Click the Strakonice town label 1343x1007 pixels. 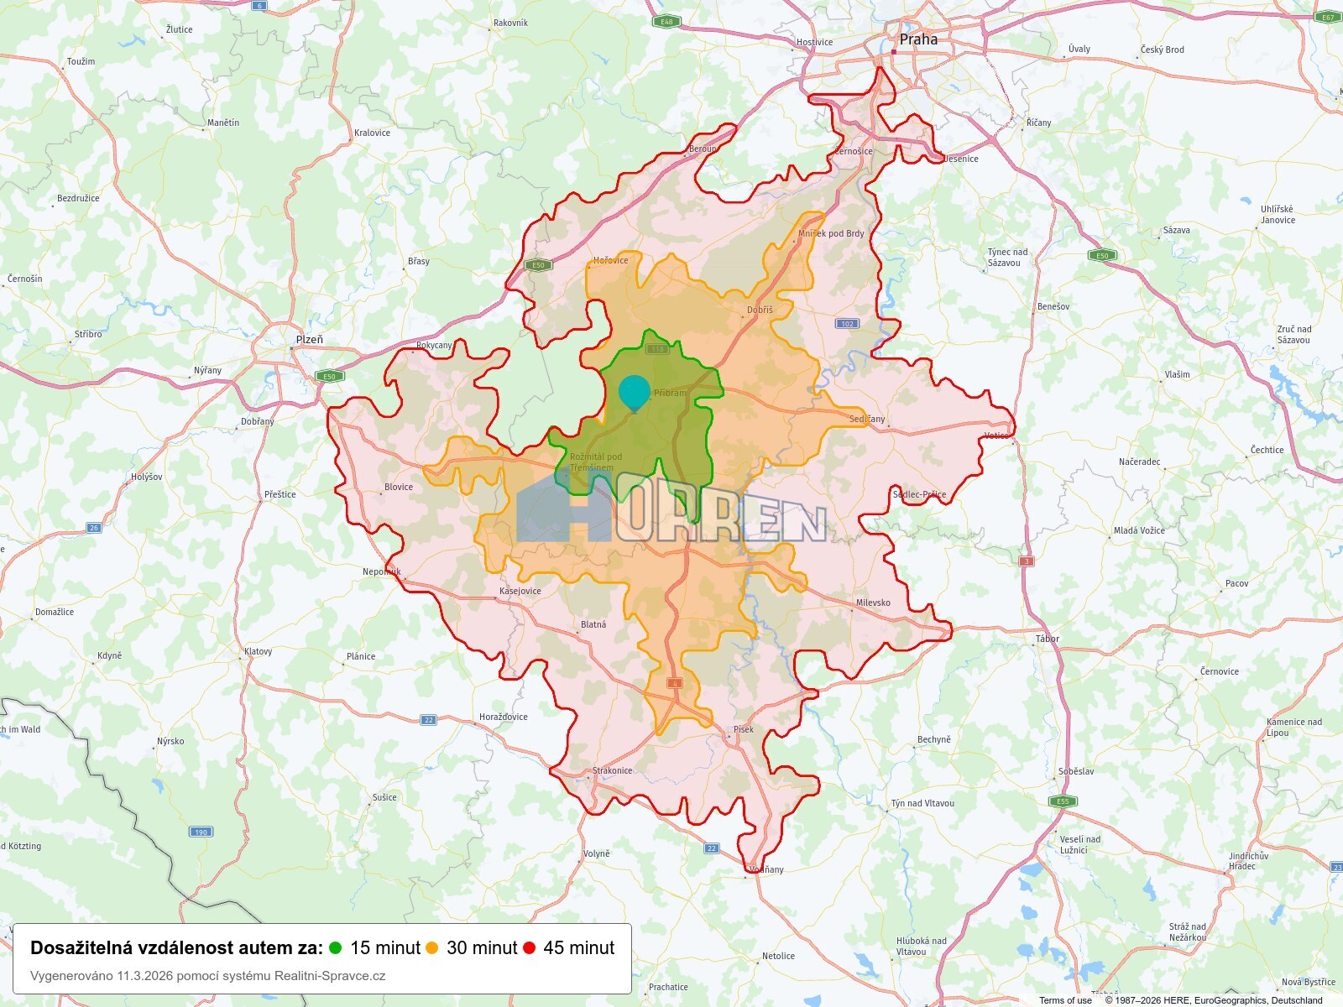point(612,770)
